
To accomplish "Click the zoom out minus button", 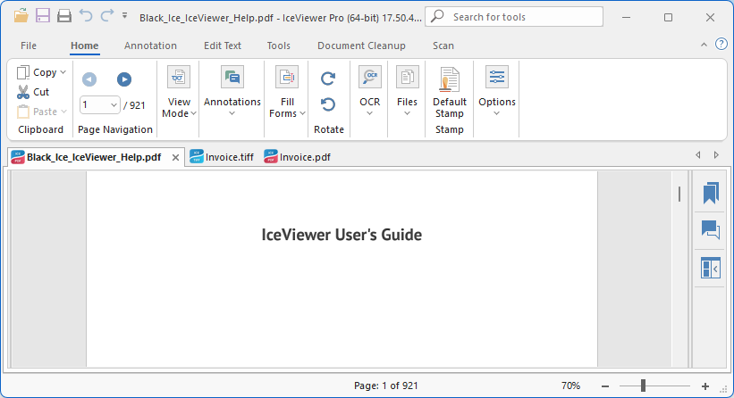I will coord(605,386).
